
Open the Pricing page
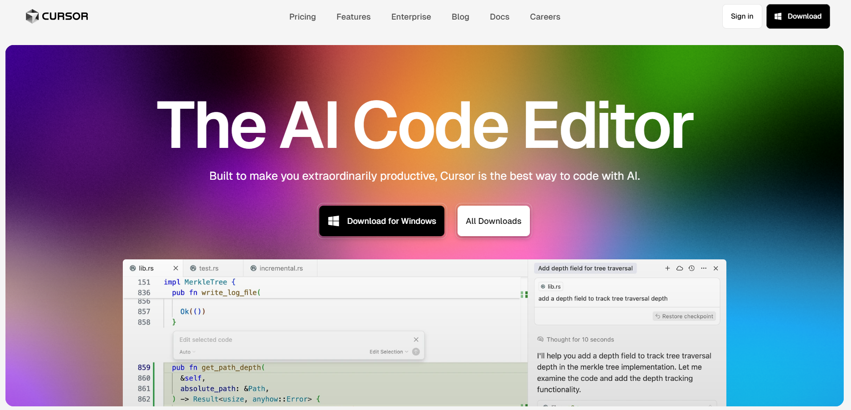coord(302,17)
